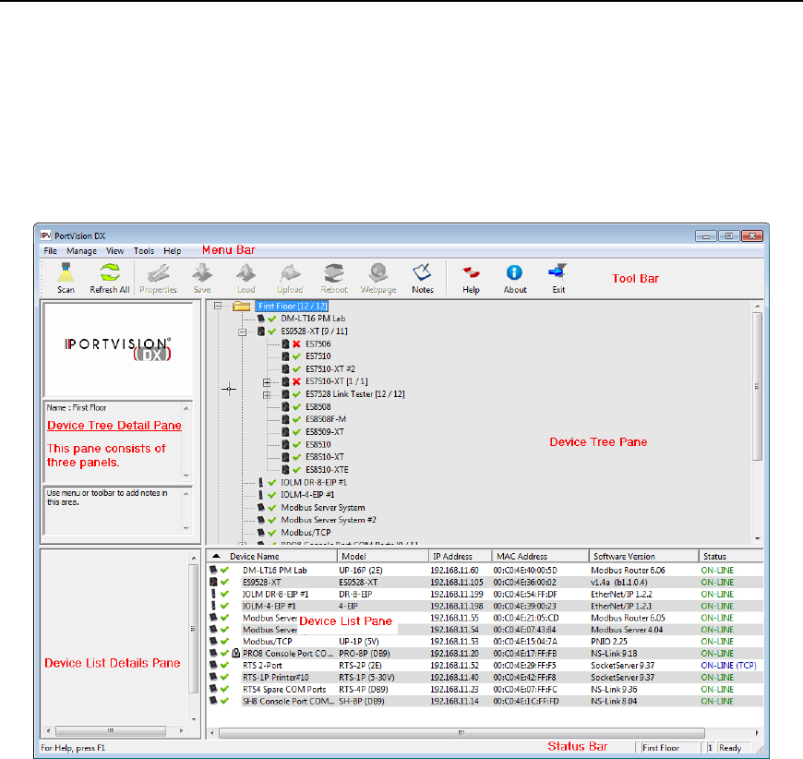Viewport: 803px width, 759px height.
Task: Click the Device List Details pane vertical scrollbar
Action: click(193, 638)
